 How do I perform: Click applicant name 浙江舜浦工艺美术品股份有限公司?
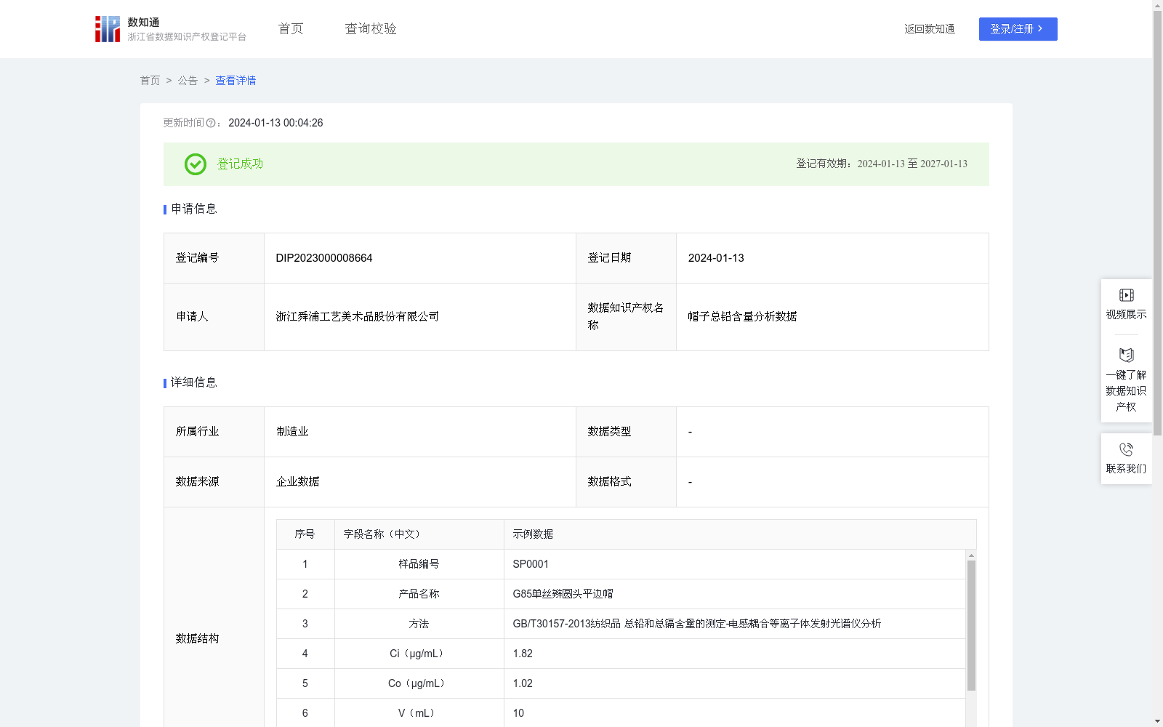[358, 317]
